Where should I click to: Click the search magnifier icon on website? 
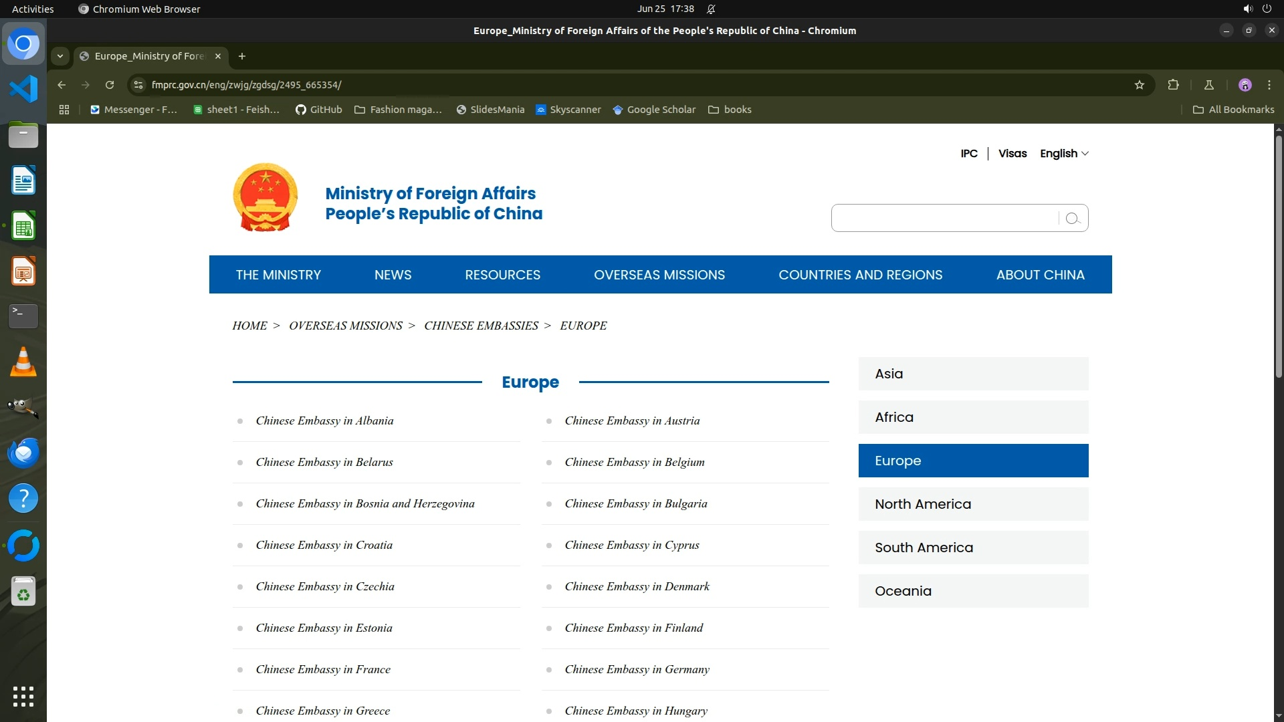coord(1073,219)
